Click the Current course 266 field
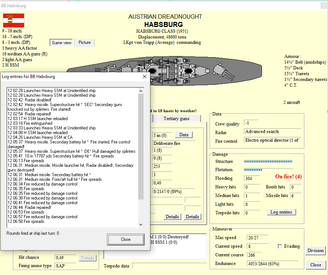The height and width of the screenshot is (275, 328). pyautogui.click(x=254, y=255)
